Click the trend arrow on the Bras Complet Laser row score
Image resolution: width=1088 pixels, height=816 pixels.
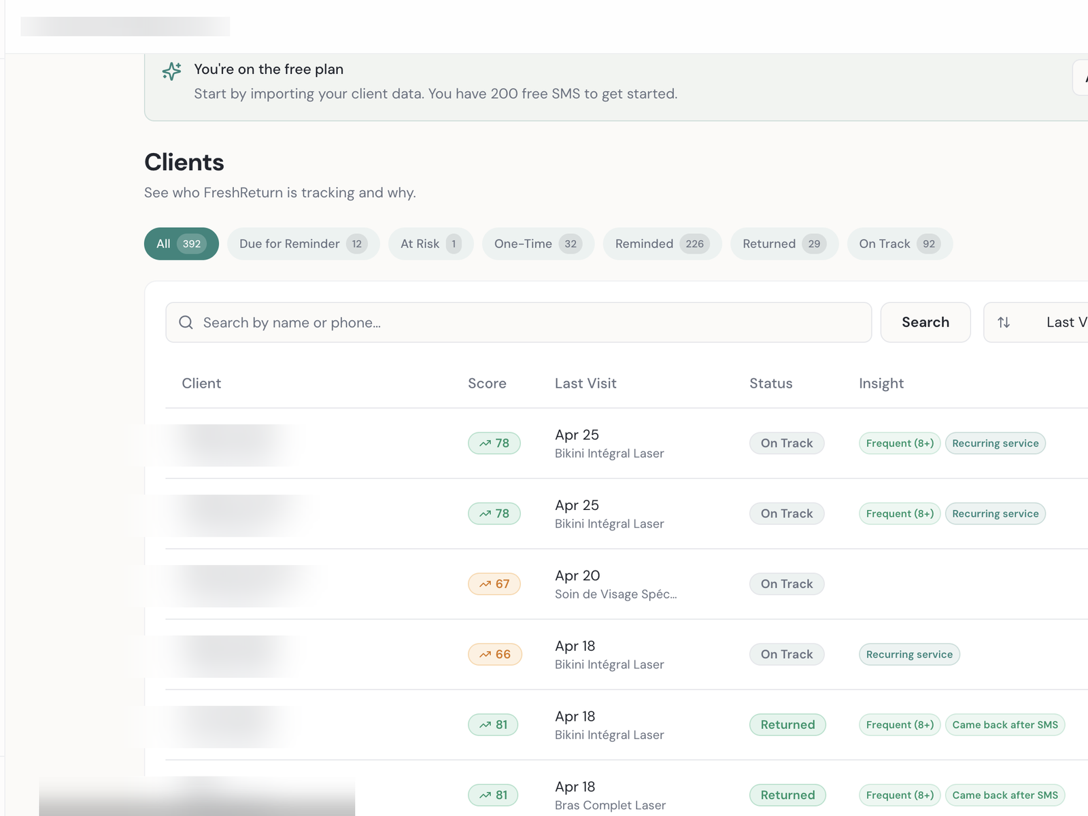point(484,794)
